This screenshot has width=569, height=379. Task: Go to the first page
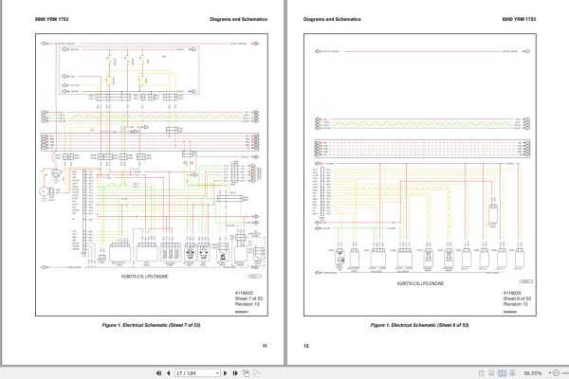158,372
